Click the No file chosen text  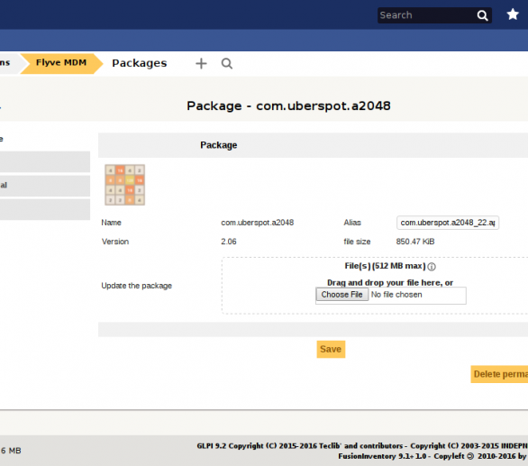pos(396,295)
